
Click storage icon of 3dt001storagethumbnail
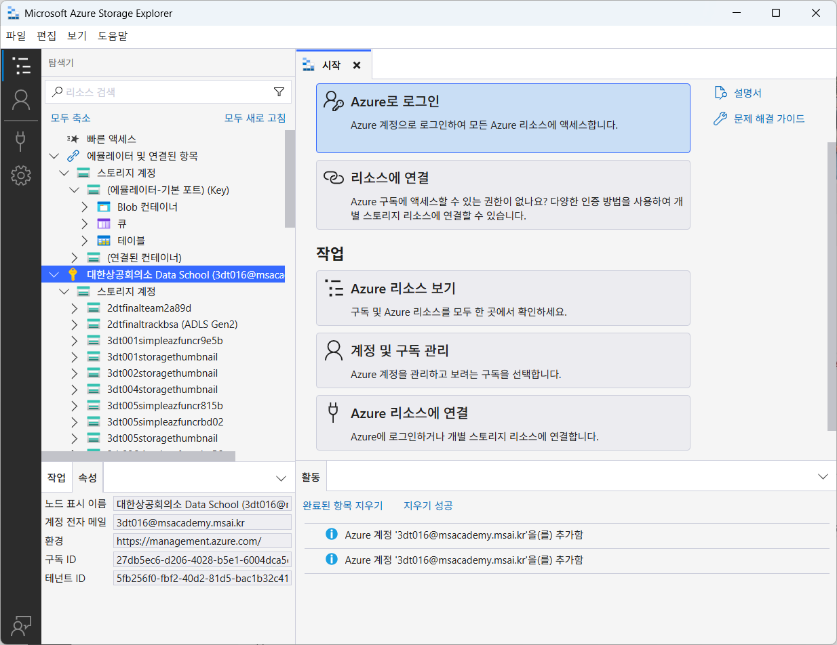coord(94,356)
